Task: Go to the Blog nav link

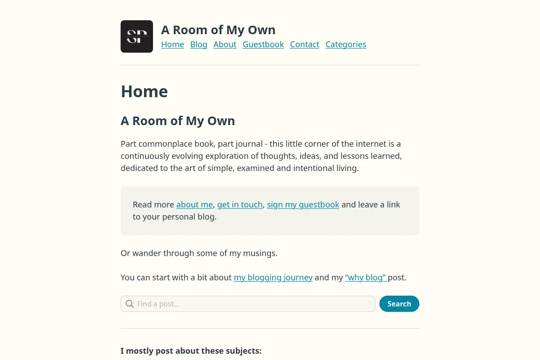Action: click(x=199, y=44)
